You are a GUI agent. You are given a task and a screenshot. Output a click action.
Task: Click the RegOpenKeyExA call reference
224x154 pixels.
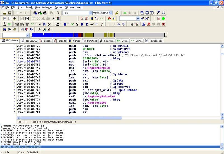pos(99,68)
